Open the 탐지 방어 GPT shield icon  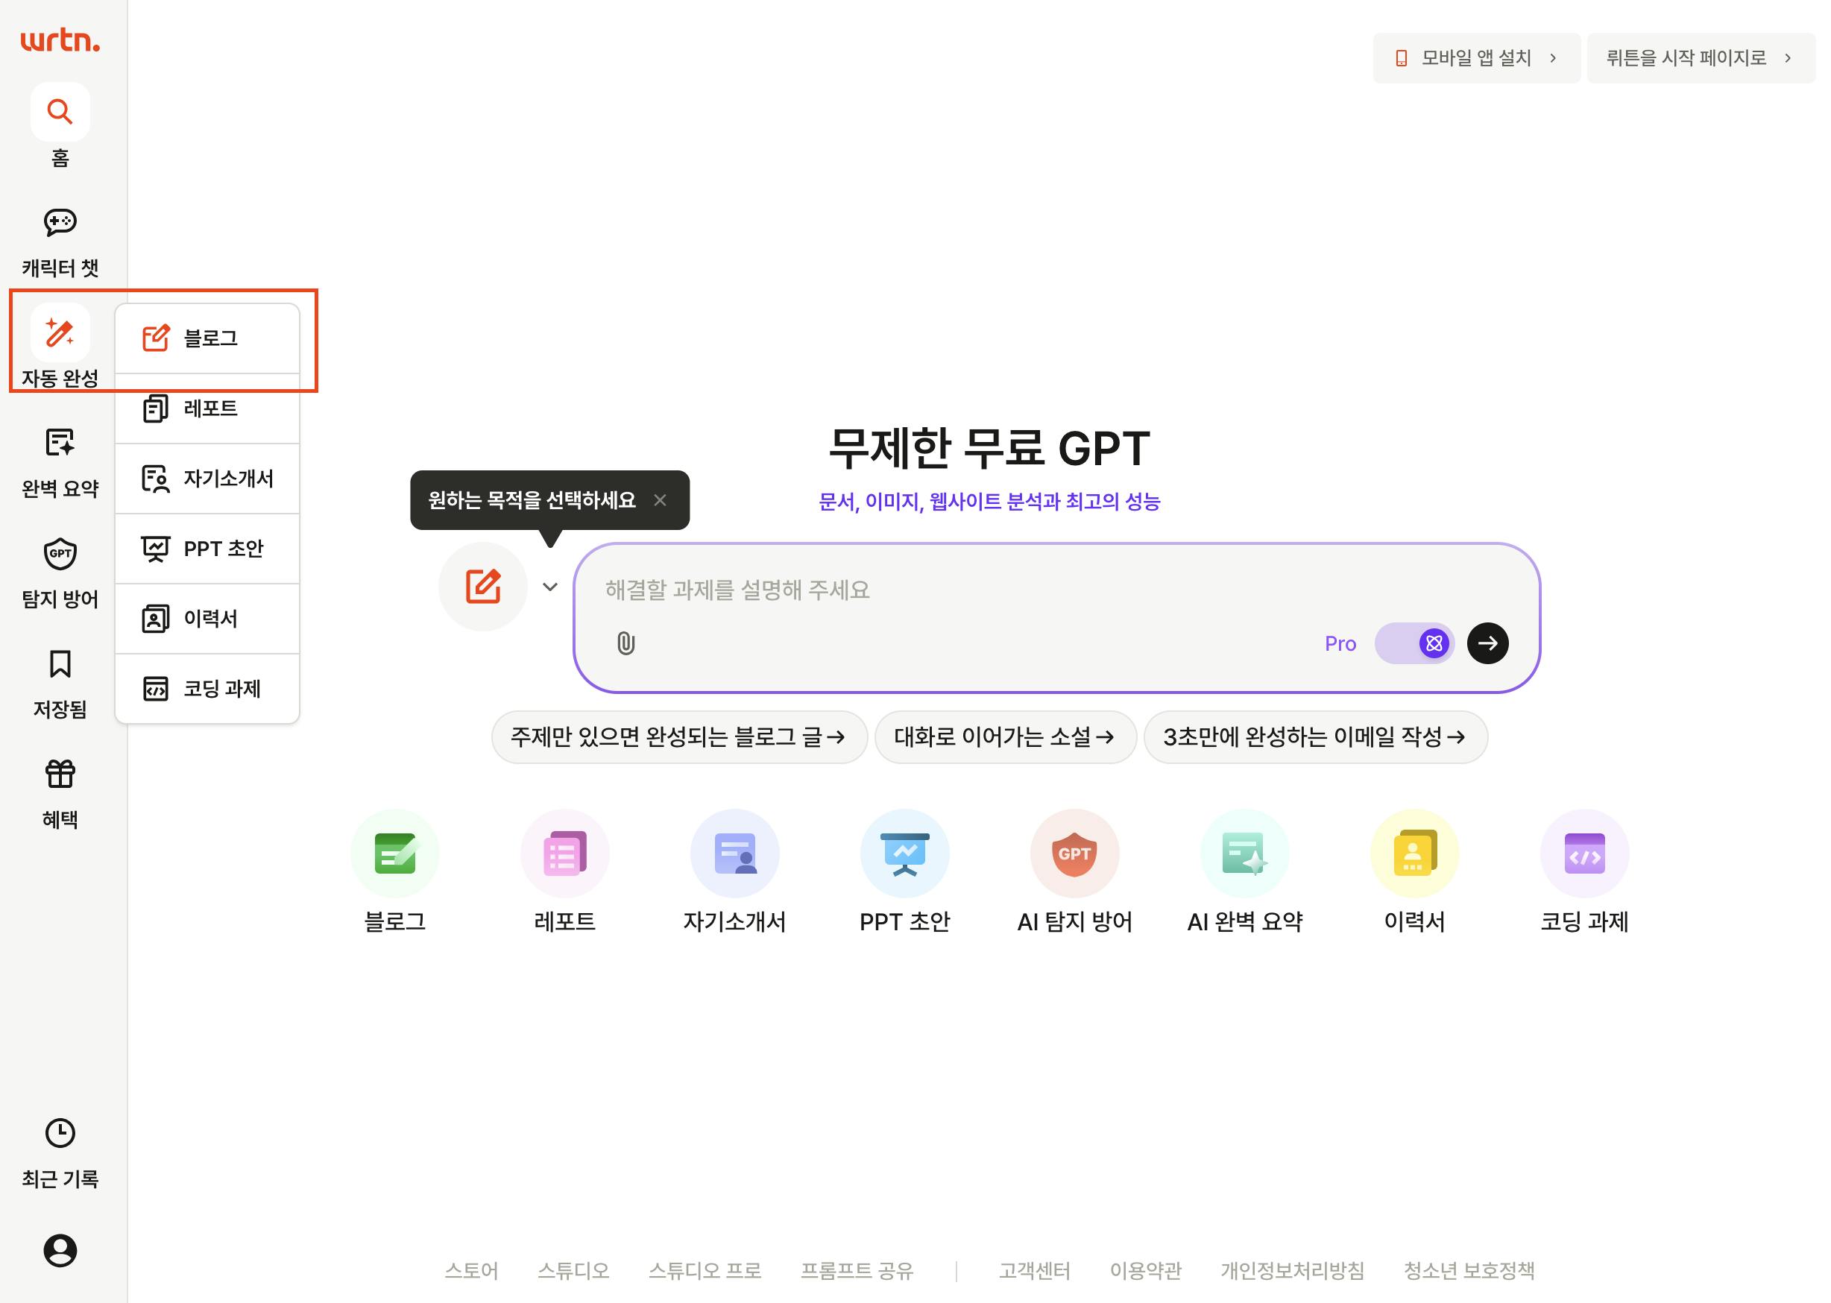pos(60,554)
